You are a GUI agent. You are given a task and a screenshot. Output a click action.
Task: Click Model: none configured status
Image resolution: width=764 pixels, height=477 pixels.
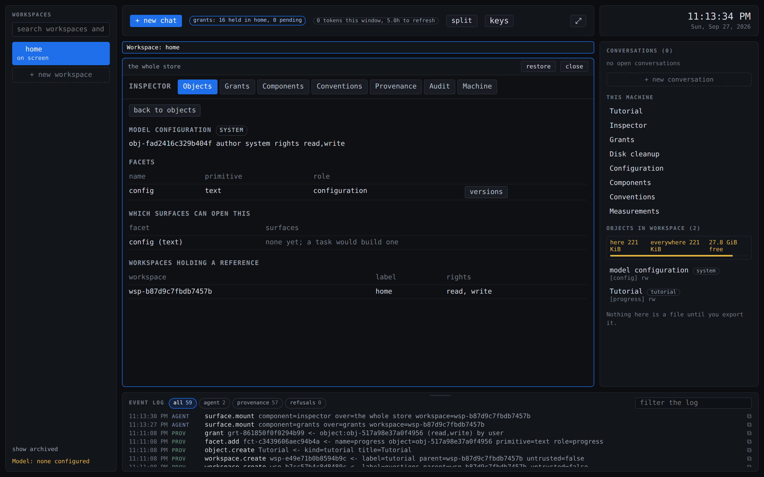click(51, 461)
